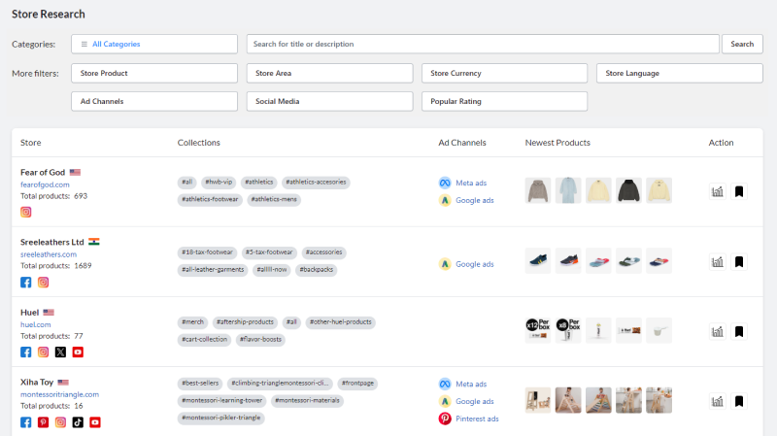This screenshot has height=436, width=777.
Task: Click the Search button
Action: point(742,44)
